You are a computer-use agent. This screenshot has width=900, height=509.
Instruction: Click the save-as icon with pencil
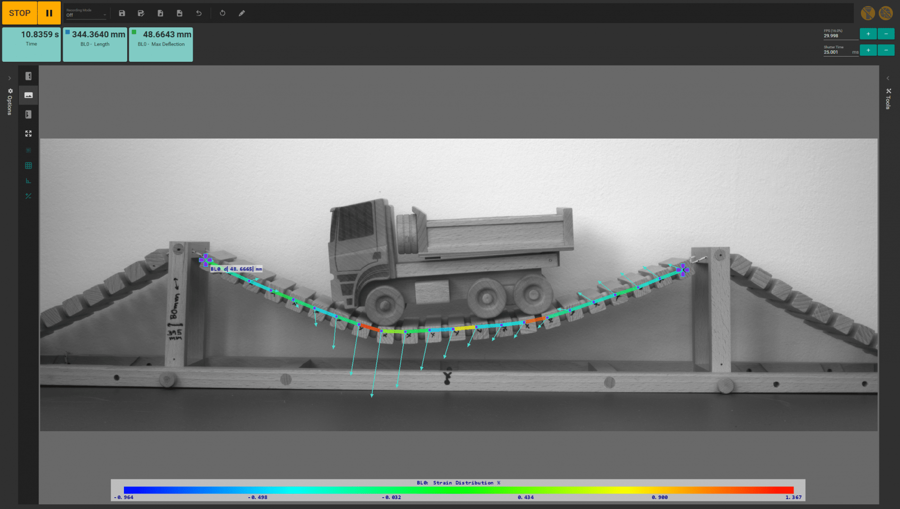click(x=141, y=13)
